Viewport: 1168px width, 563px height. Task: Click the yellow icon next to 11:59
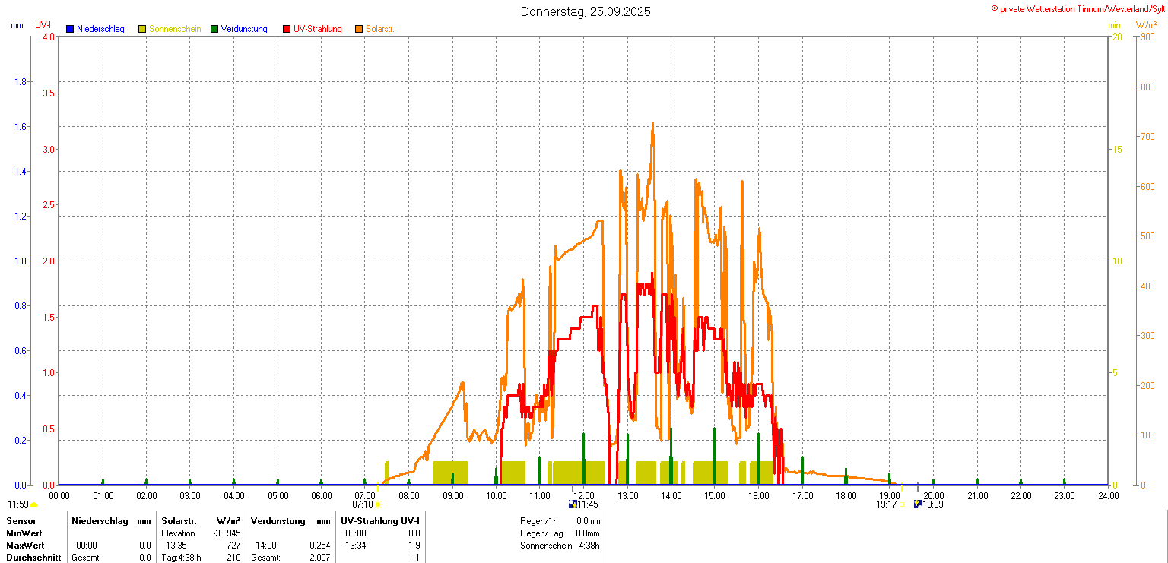pos(34,504)
